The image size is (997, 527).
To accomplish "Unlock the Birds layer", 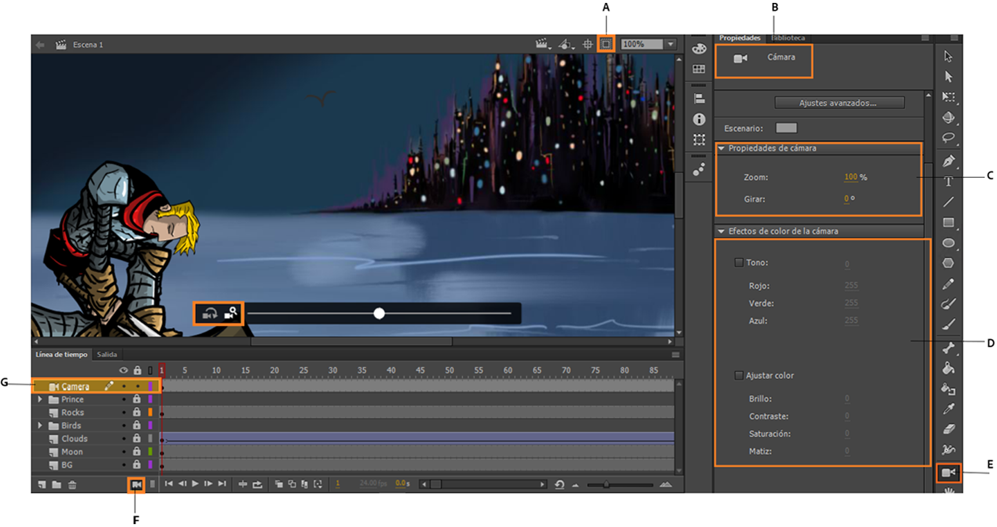I will (137, 425).
